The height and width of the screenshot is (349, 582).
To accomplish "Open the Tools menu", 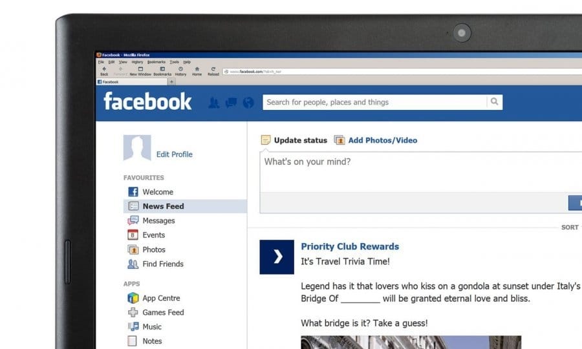I will tap(174, 62).
